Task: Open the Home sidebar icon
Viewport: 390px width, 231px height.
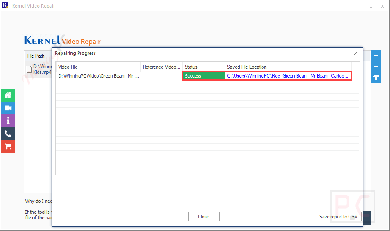Action: pos(8,95)
